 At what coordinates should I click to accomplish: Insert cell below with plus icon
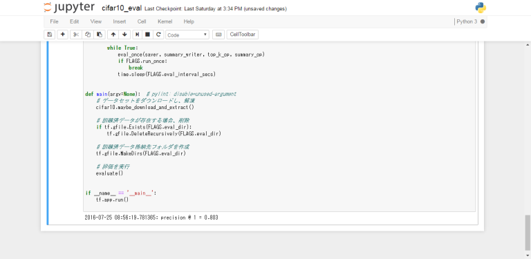[x=63, y=35]
